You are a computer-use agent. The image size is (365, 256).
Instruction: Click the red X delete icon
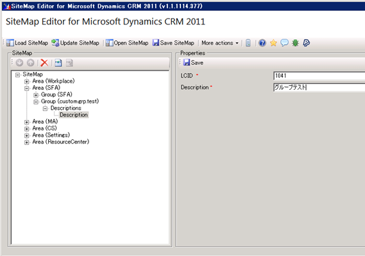click(44, 63)
